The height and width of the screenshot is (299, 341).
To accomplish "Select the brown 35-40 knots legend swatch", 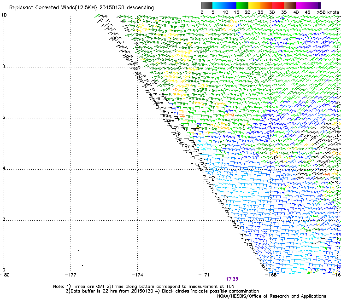I will coord(290,6).
